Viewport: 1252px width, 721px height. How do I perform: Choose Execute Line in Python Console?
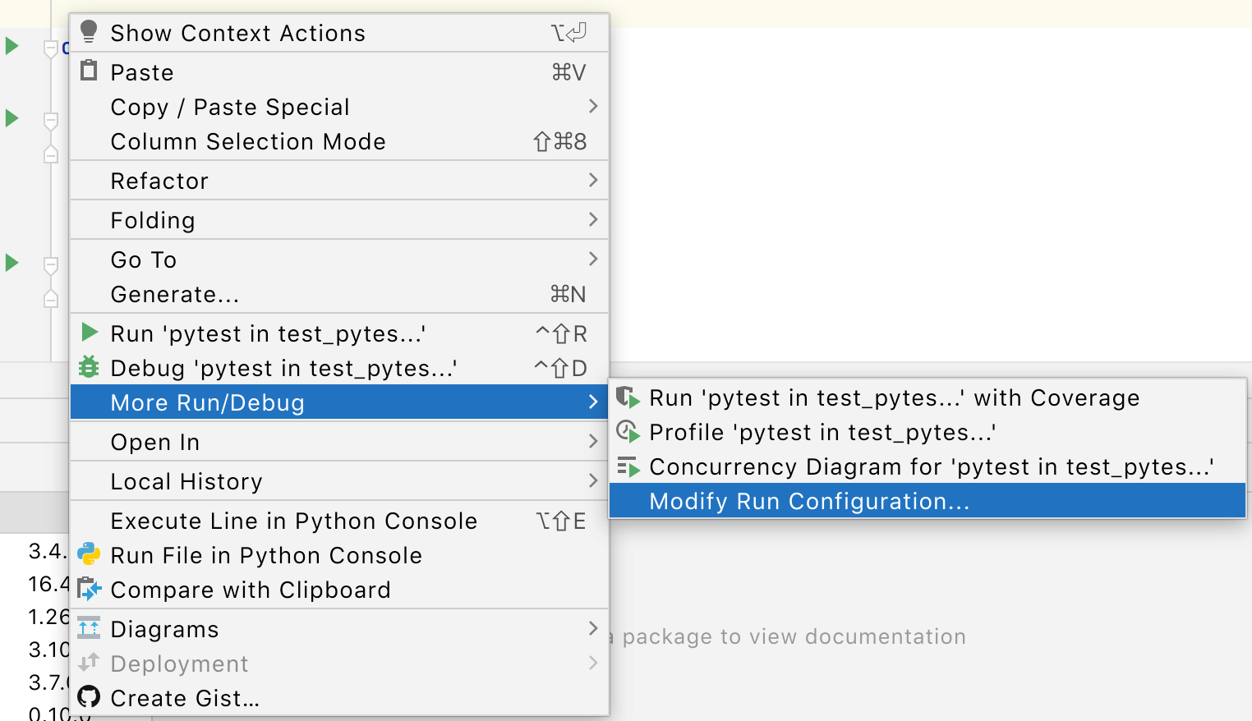click(294, 521)
